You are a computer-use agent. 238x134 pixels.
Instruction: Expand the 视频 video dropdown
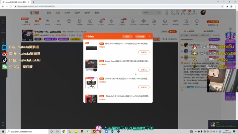(x=77, y=13)
